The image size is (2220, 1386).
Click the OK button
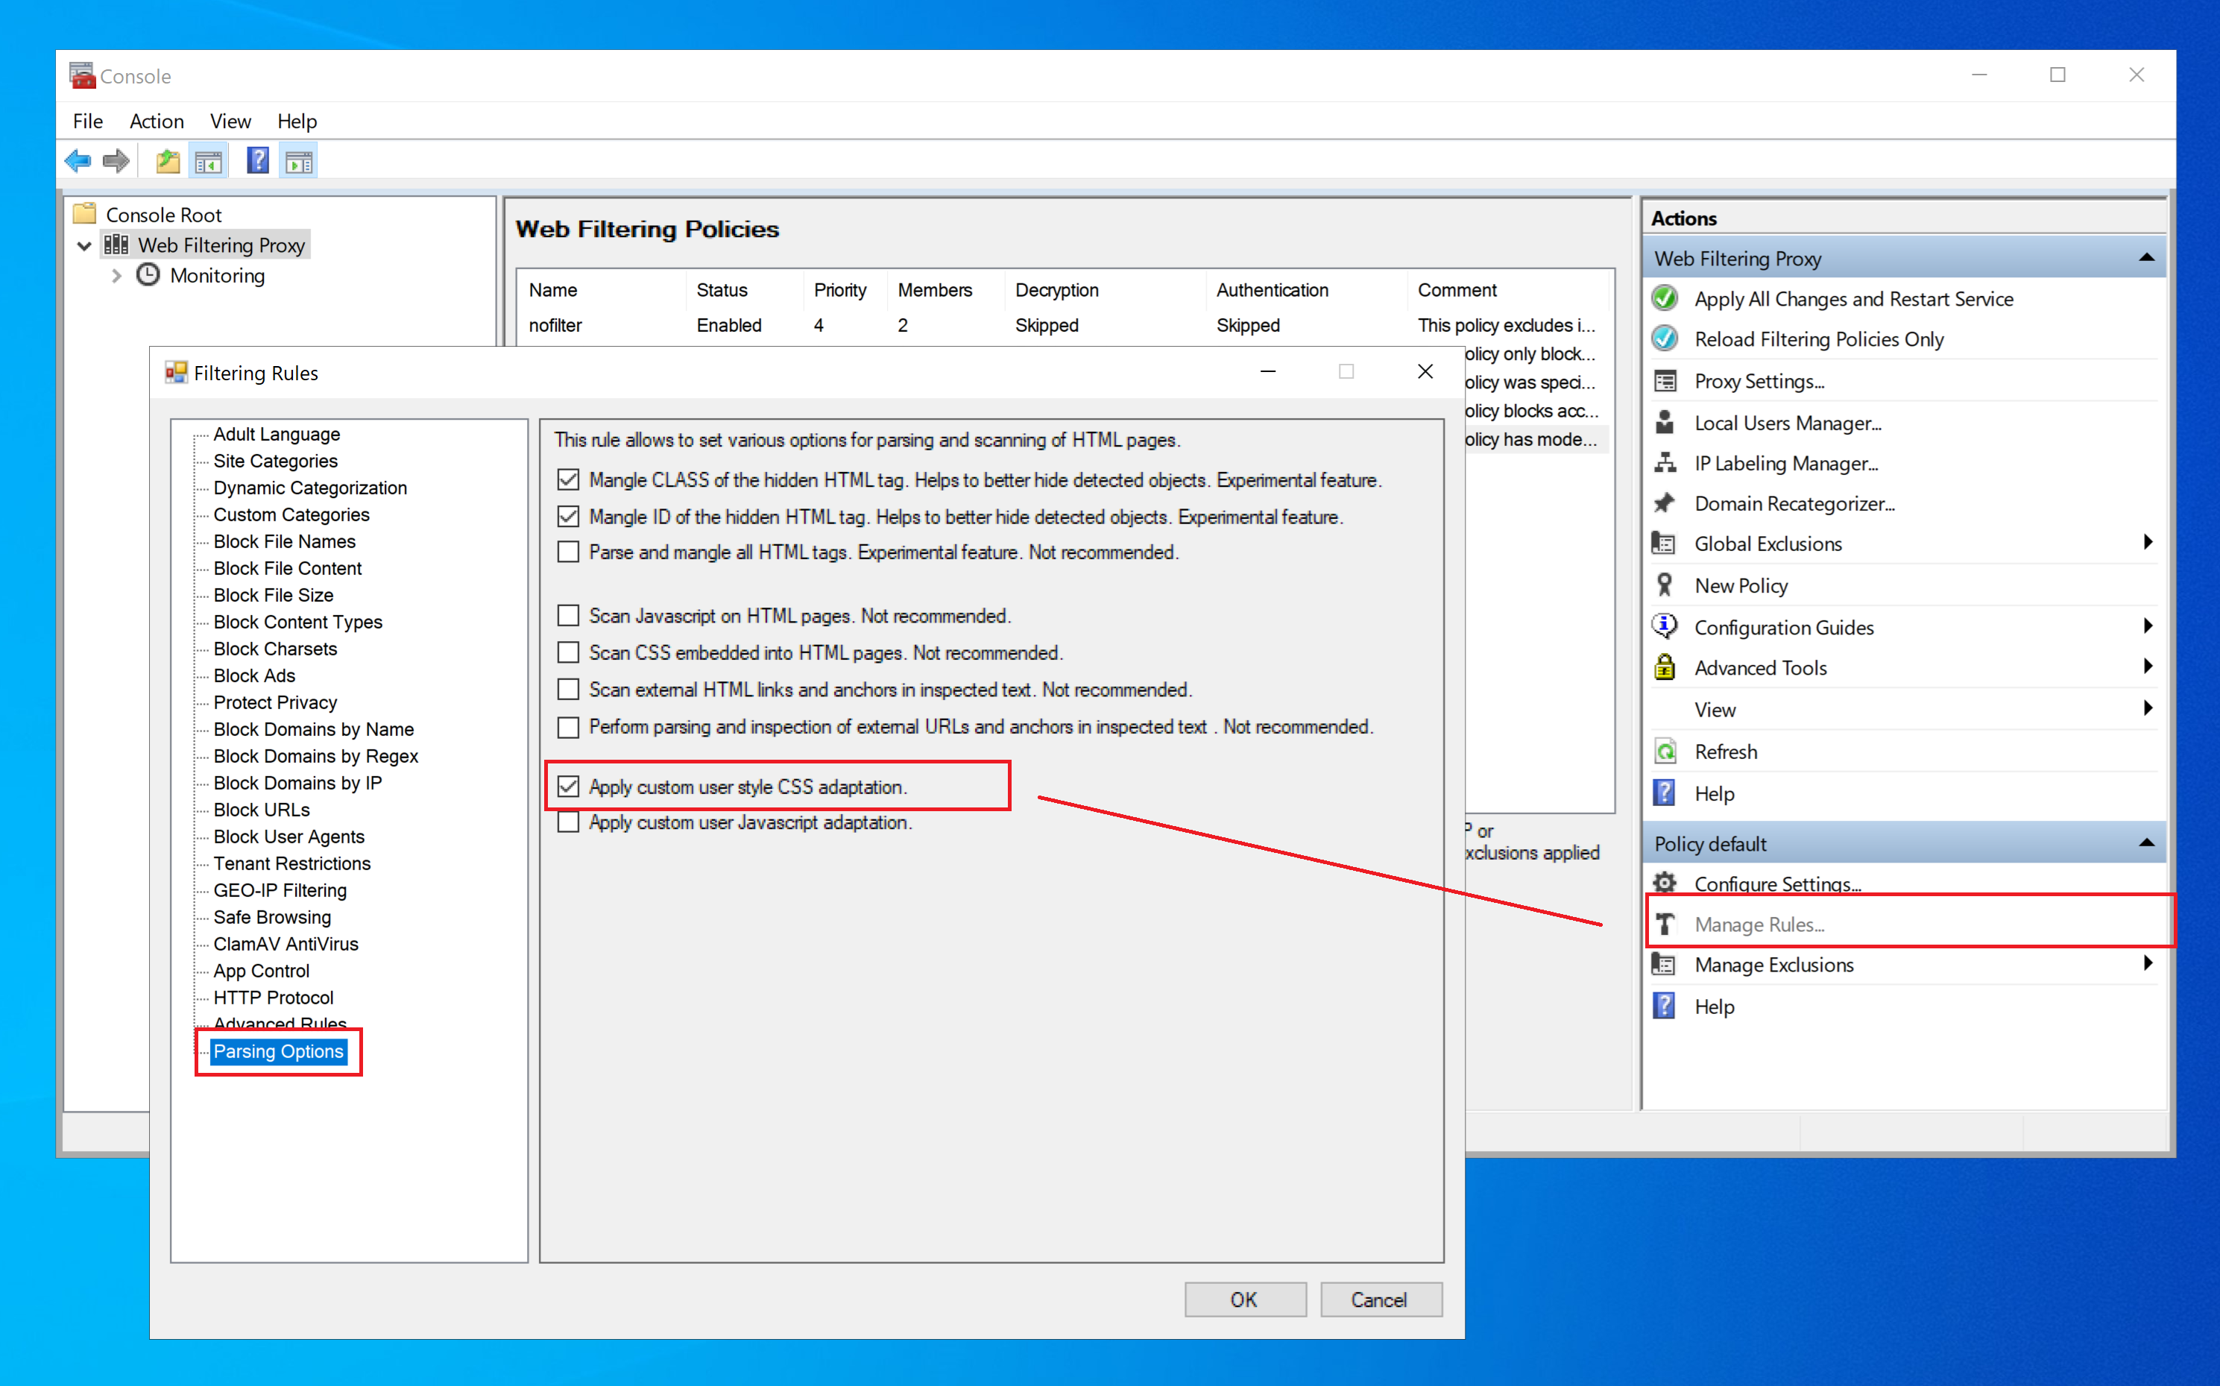tap(1245, 1300)
